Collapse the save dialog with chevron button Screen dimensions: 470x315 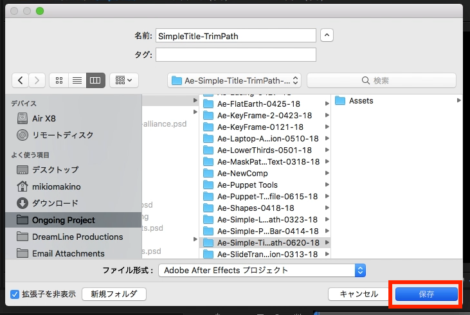pos(327,35)
